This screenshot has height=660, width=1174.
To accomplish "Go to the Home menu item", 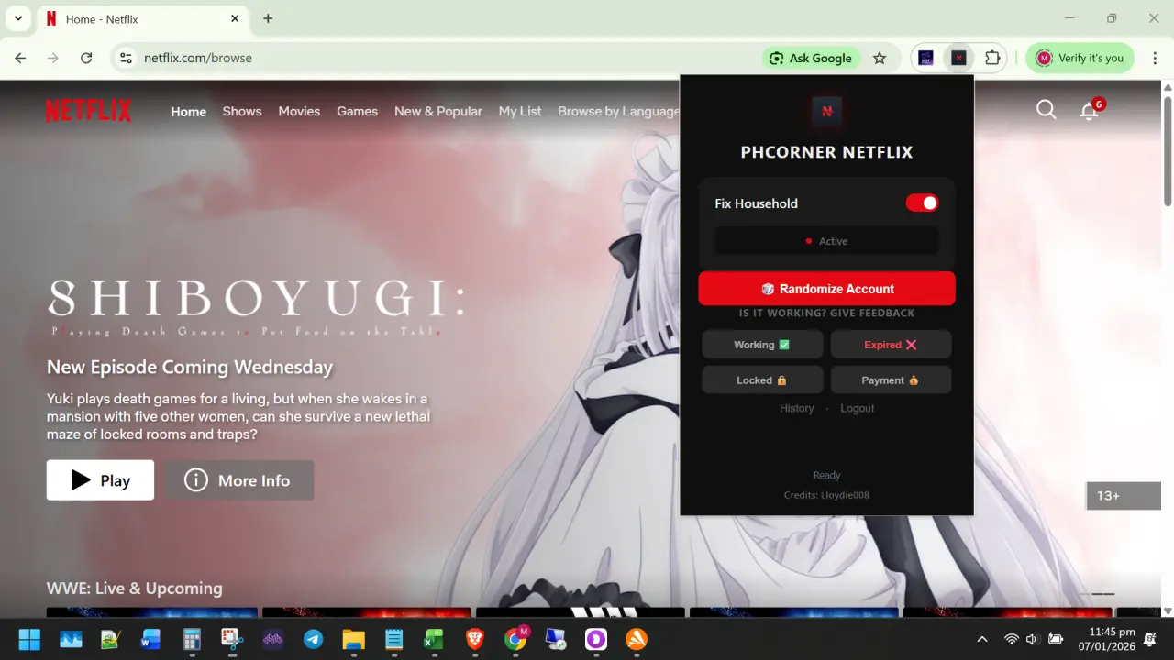I will coord(188,112).
